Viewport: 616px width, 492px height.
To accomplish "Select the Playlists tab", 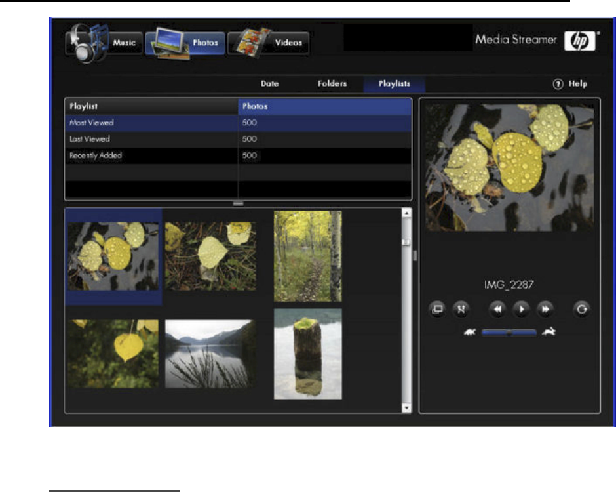I will [395, 84].
